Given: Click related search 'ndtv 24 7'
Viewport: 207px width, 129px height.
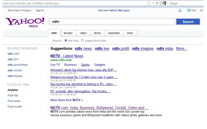Looking at the screenshot, I should (13, 59).
